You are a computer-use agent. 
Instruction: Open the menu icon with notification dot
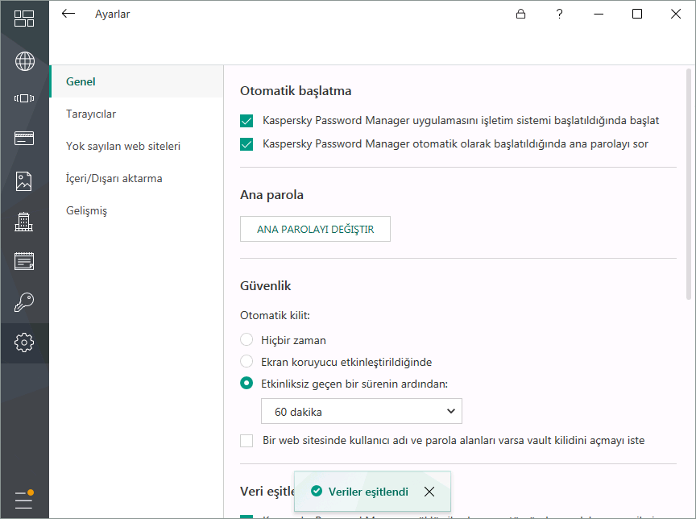coord(24,499)
